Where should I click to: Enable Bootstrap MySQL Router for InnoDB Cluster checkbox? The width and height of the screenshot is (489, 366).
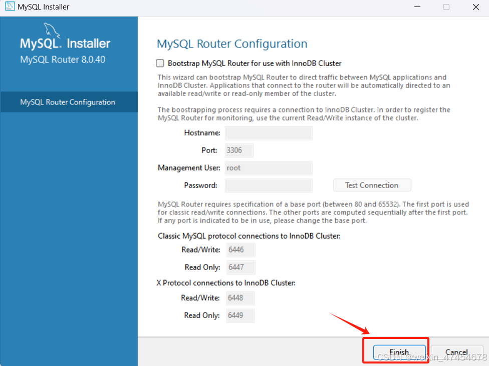[160, 63]
